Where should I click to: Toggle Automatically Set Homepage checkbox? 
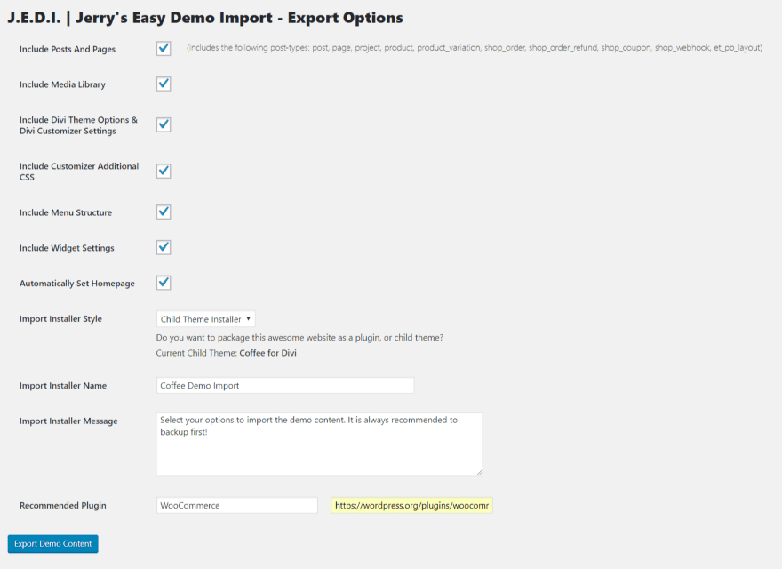(x=164, y=283)
